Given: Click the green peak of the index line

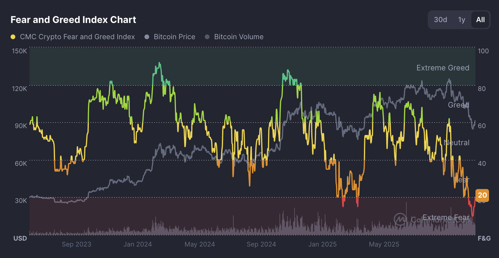Looking at the screenshot, I should pyautogui.click(x=159, y=62).
